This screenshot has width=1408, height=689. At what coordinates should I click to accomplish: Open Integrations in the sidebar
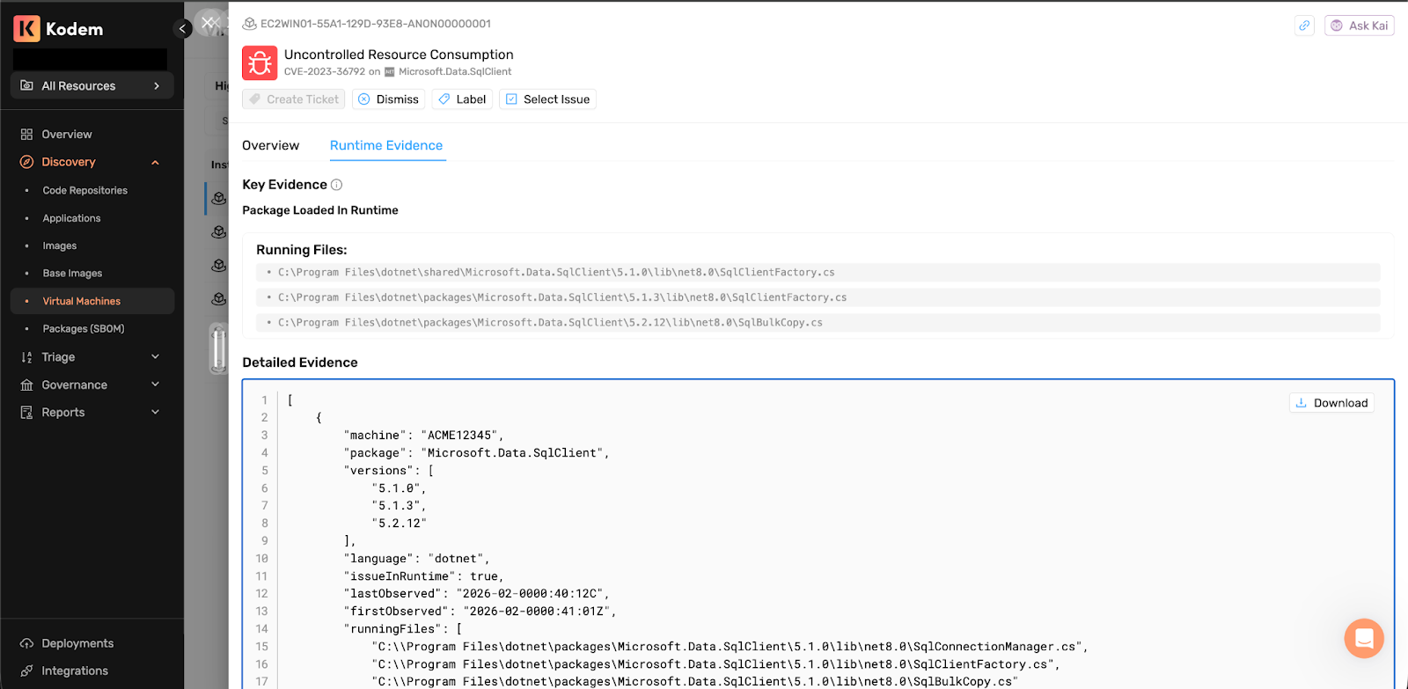tap(75, 671)
